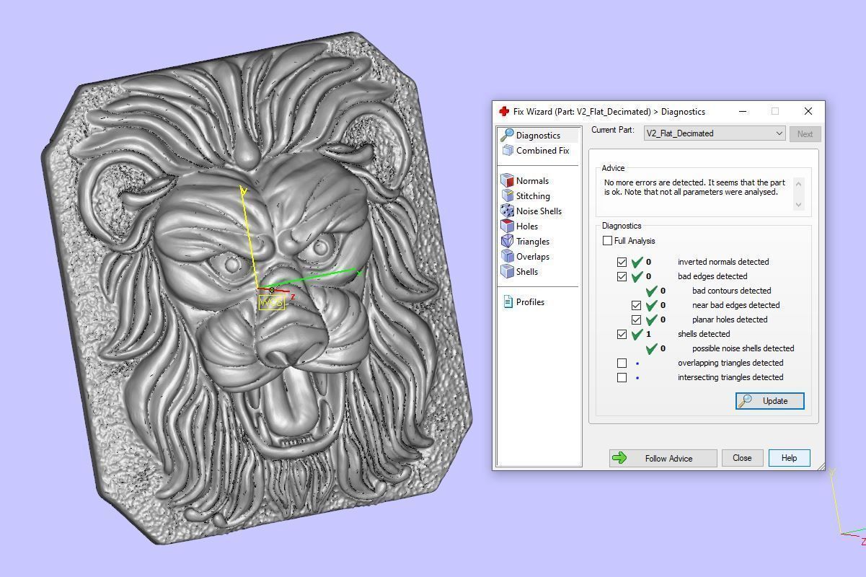Click the Shells cube icon

point(508,271)
